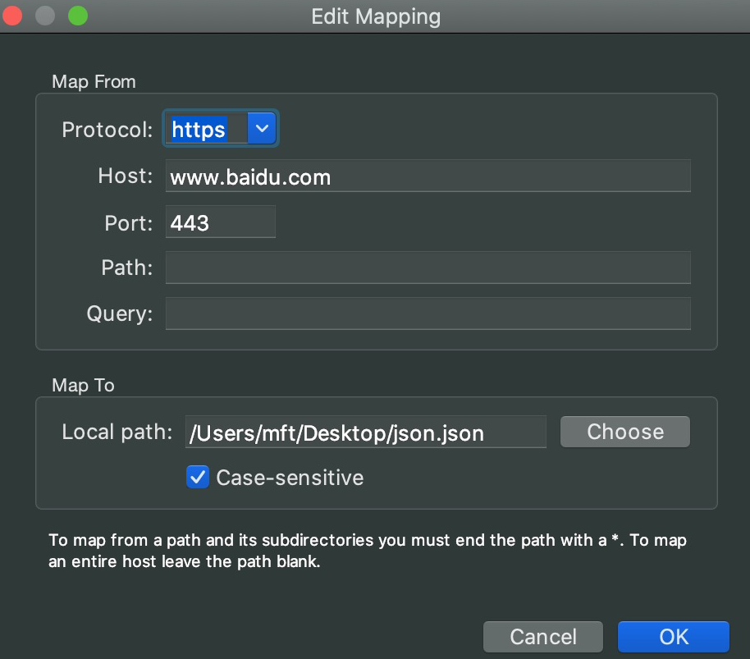
Task: Click the green zoom window button
Action: pyautogui.click(x=77, y=15)
